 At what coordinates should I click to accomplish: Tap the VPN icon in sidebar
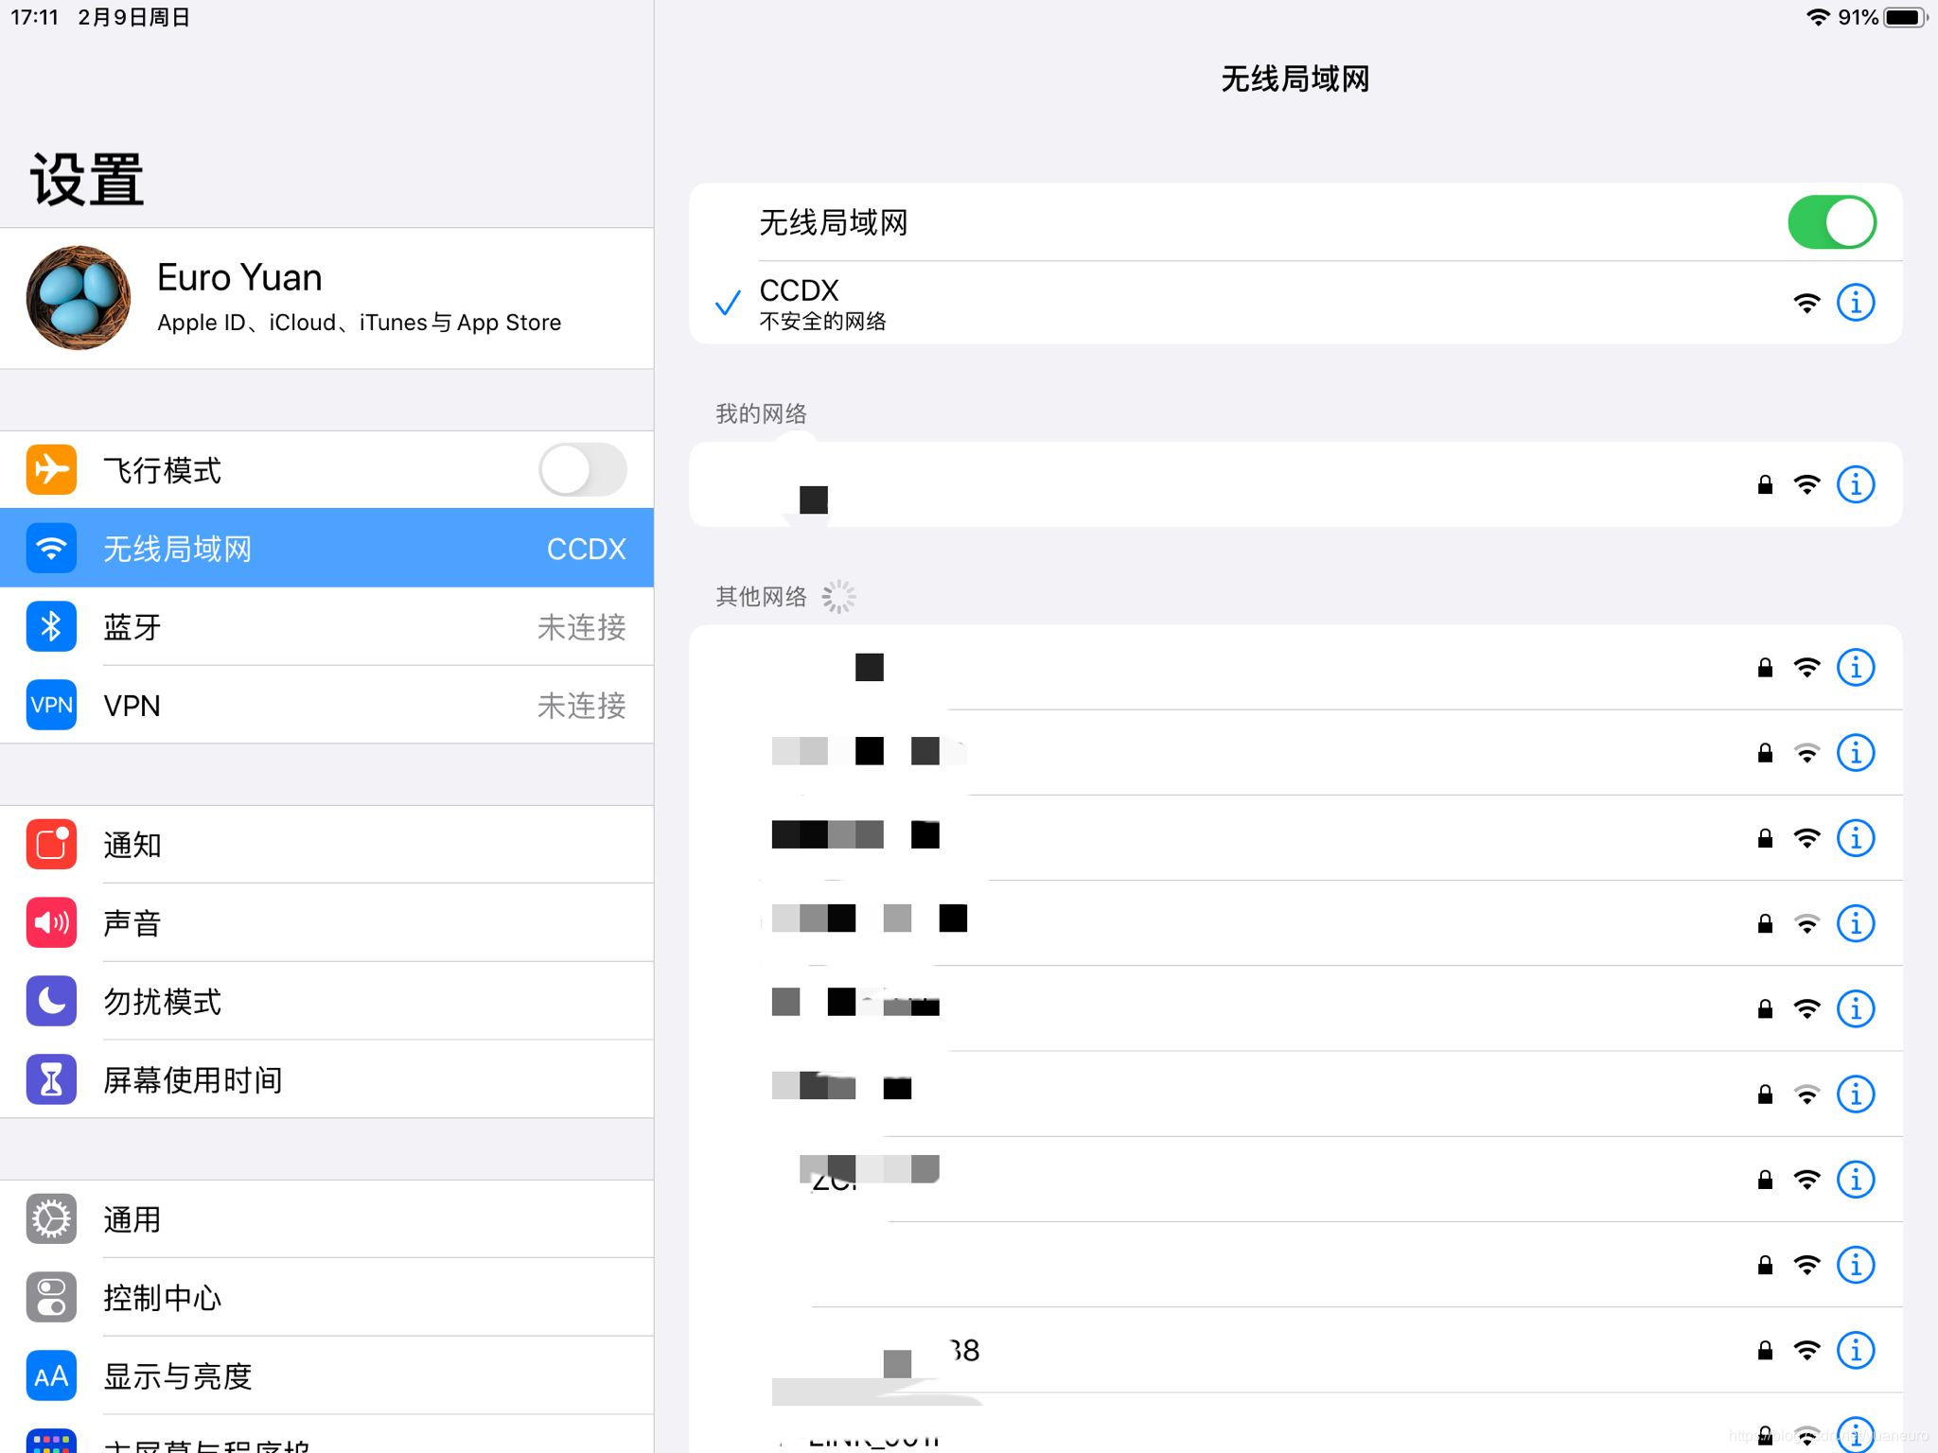click(51, 705)
